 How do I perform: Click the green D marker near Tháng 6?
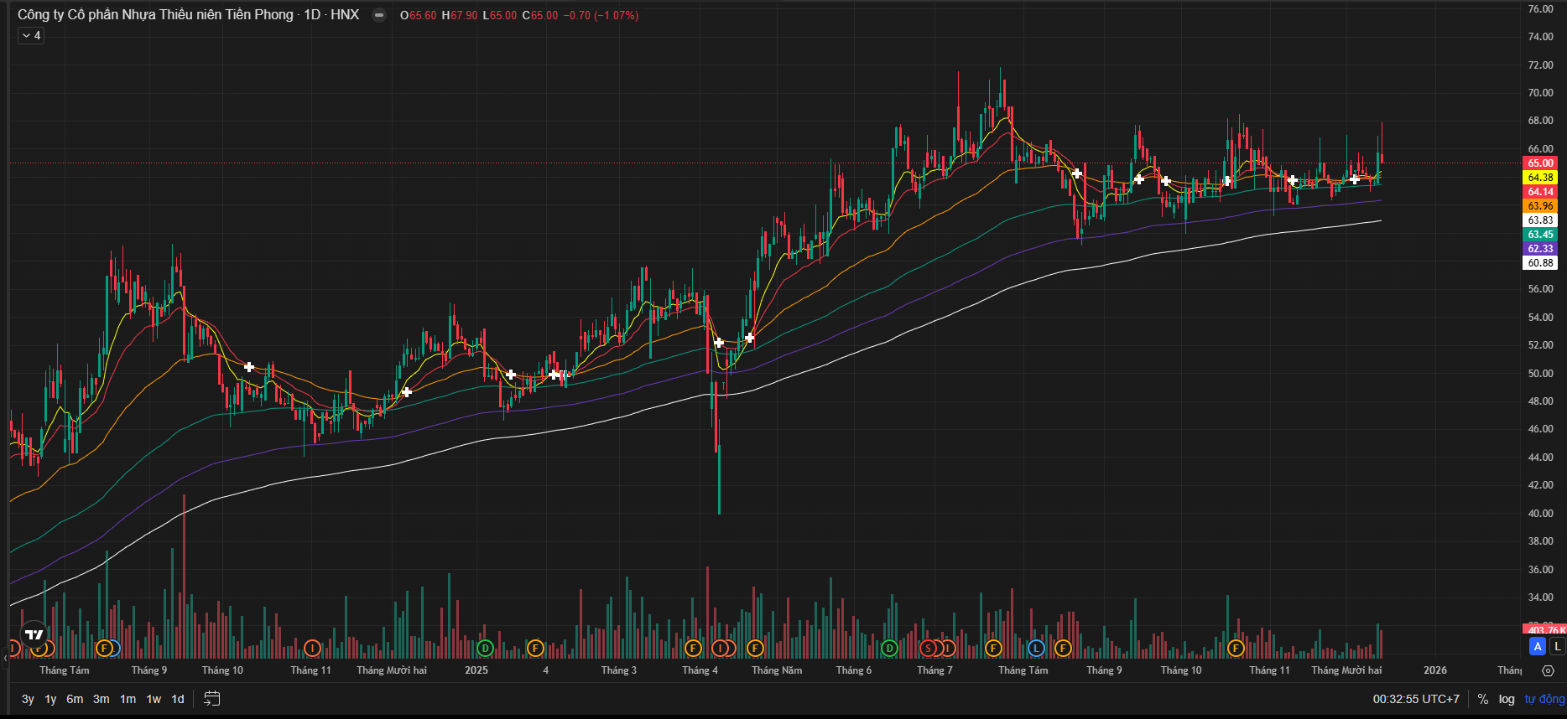(x=889, y=648)
